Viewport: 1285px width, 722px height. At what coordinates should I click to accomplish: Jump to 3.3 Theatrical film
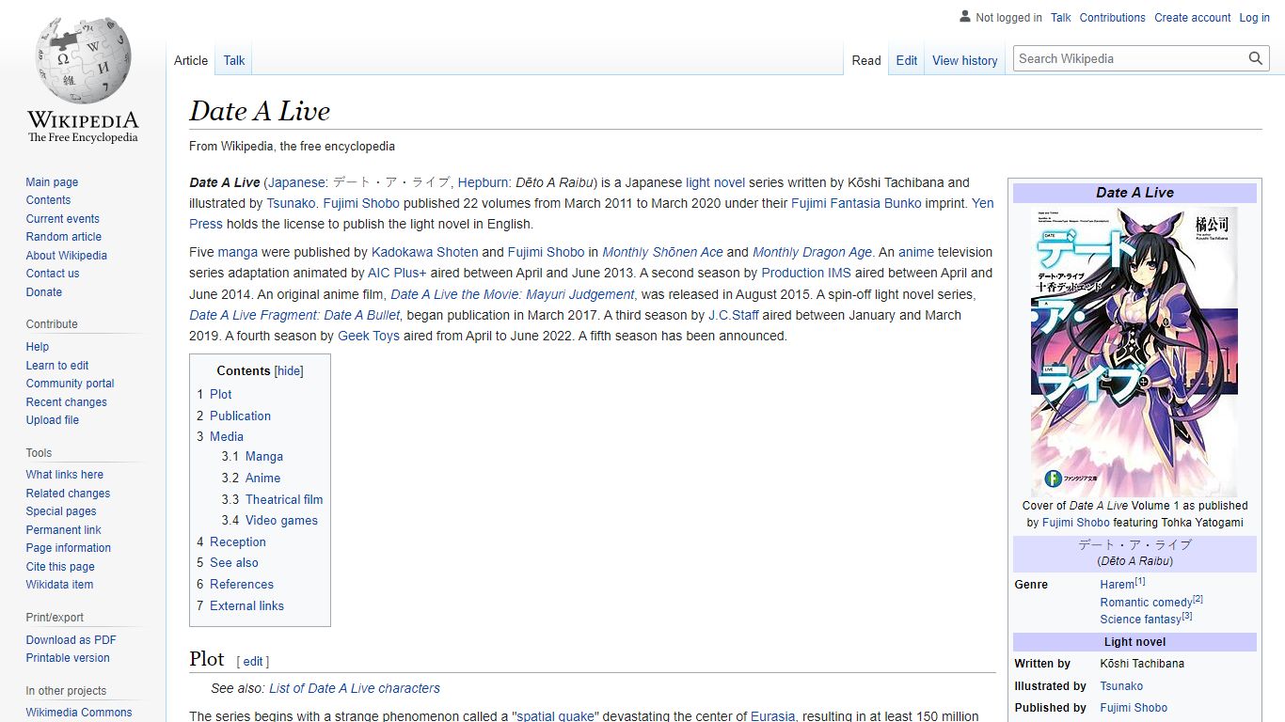tap(284, 499)
